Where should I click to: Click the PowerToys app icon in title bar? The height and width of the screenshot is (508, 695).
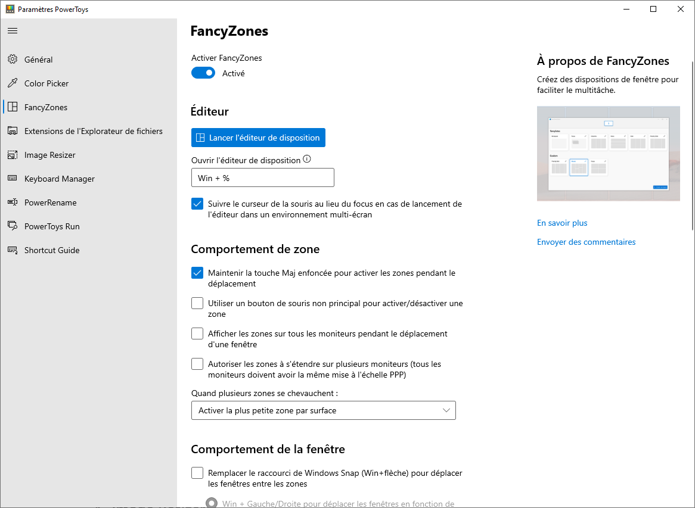click(x=10, y=9)
